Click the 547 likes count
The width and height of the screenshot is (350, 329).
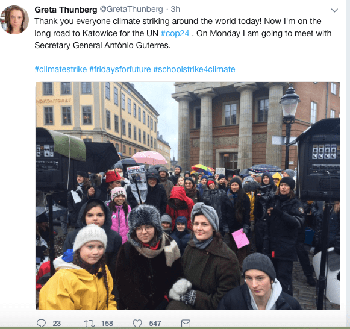point(155,324)
